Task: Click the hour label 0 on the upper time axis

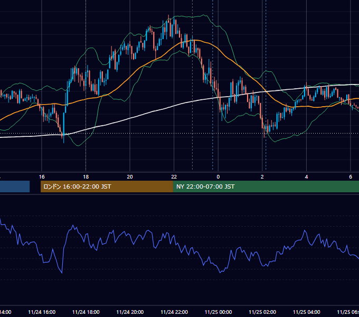Action: 218,177
